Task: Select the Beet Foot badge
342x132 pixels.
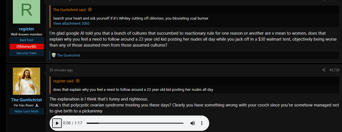Action: pyautogui.click(x=27, y=40)
